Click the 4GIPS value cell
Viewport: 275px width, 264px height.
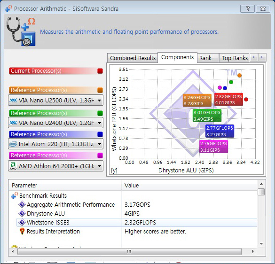click(132, 214)
